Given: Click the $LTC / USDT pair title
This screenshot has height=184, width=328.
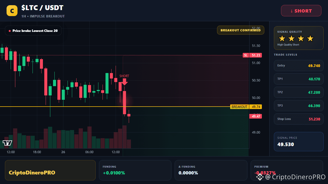Looking at the screenshot, I should click(x=42, y=8).
